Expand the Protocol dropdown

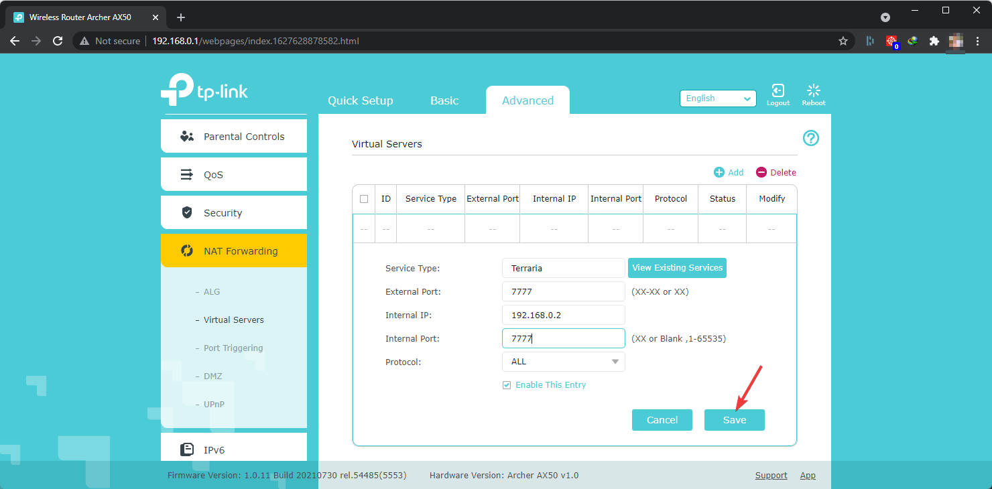(563, 362)
